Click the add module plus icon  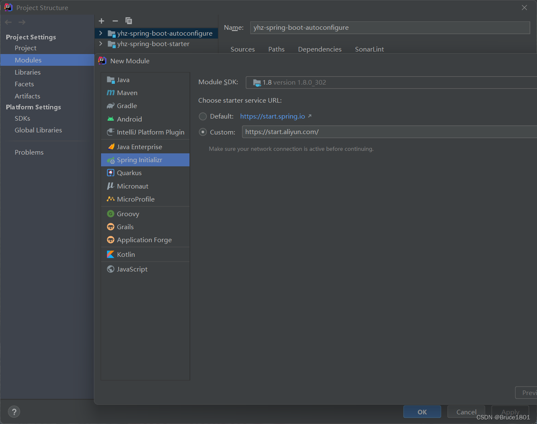(x=101, y=21)
